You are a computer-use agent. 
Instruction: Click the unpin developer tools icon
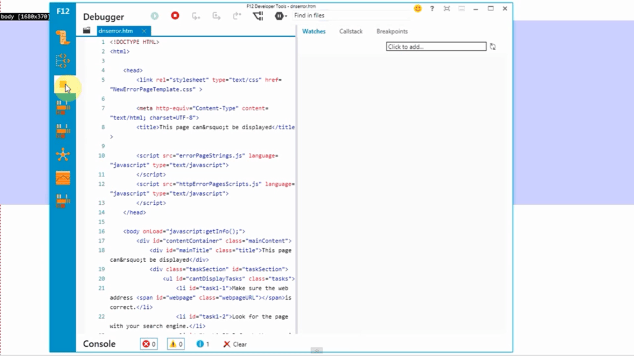click(446, 9)
